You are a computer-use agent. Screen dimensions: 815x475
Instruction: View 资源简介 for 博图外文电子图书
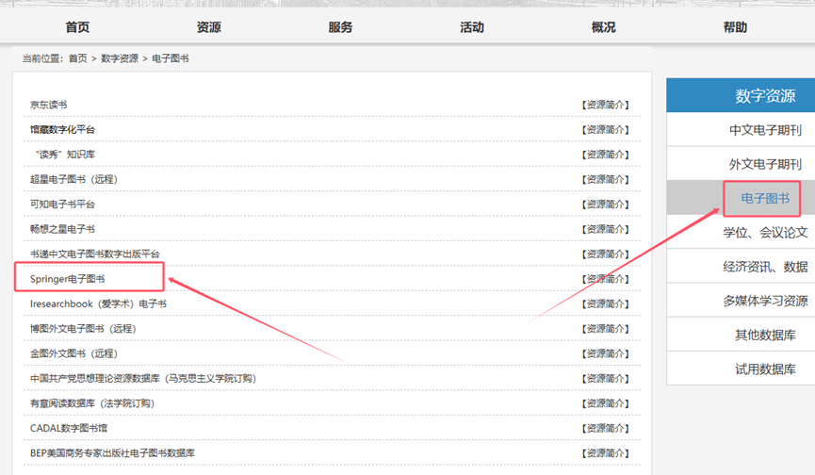[x=606, y=330]
